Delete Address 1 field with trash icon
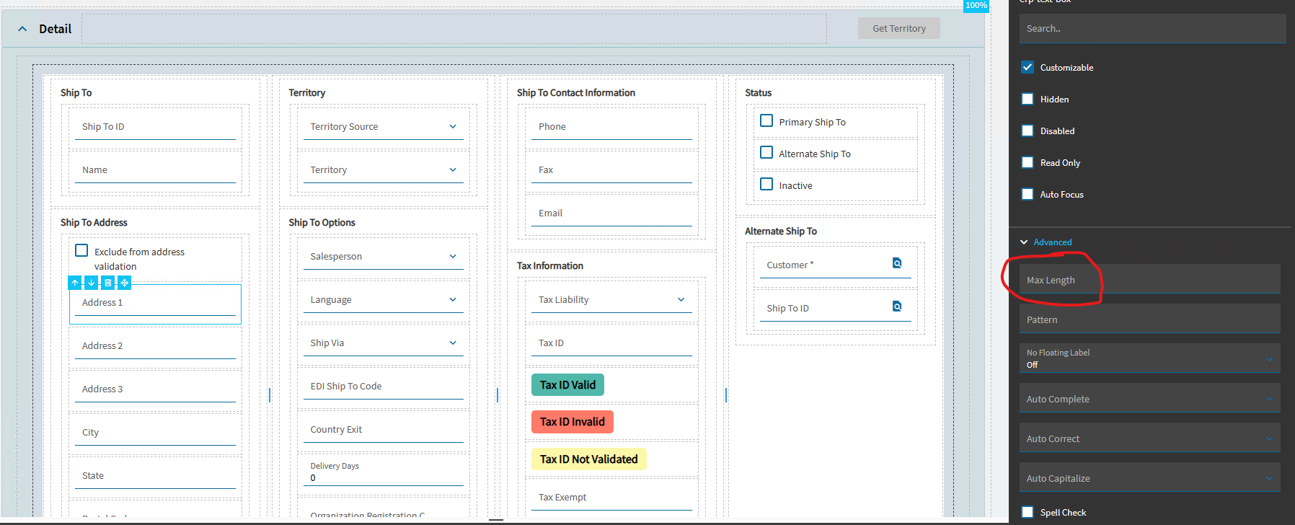This screenshot has width=1295, height=525. [x=108, y=283]
